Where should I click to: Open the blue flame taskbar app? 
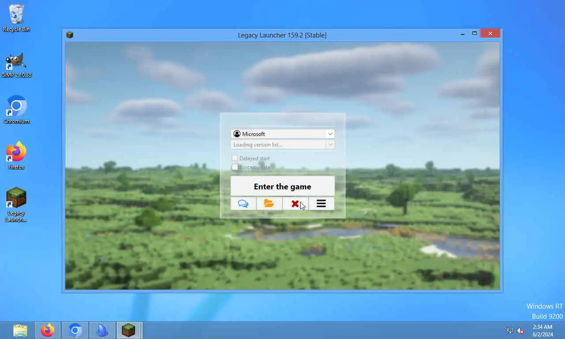(x=102, y=330)
